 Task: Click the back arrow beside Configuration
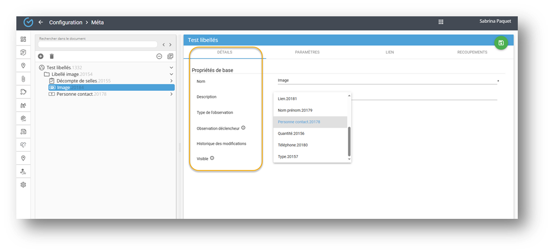click(41, 22)
